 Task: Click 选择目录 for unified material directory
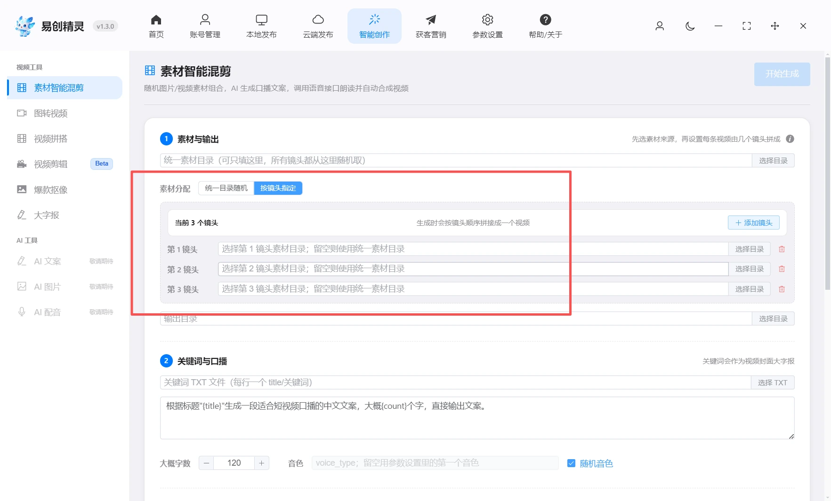(x=773, y=160)
